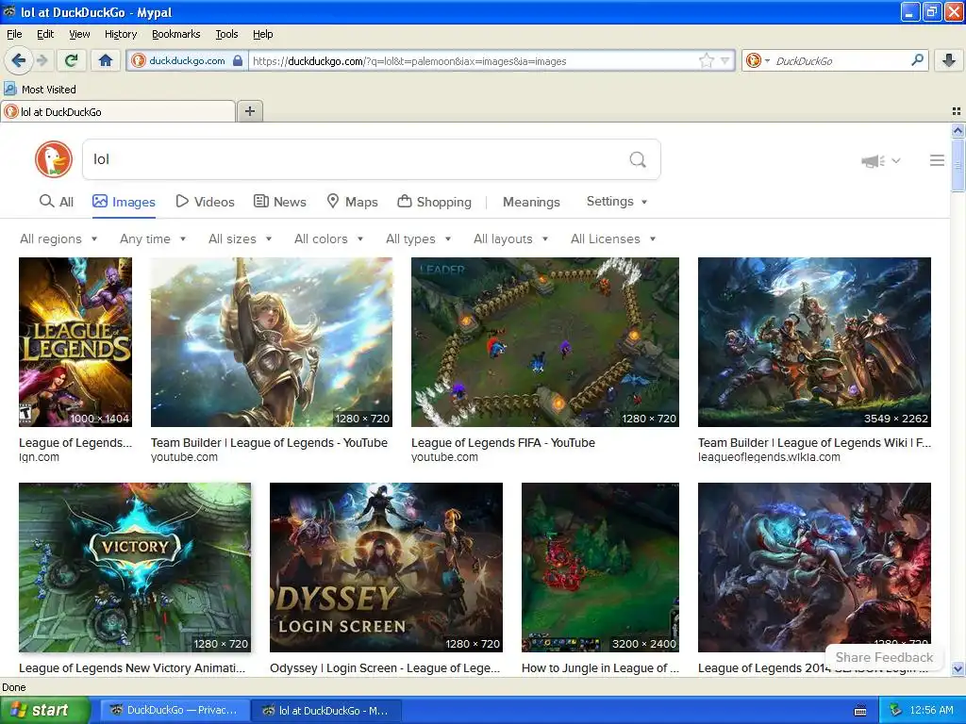The image size is (966, 724).
Task: Open the Team Builder Wiki 3549 × 2262 thumbnail
Action: (x=814, y=341)
